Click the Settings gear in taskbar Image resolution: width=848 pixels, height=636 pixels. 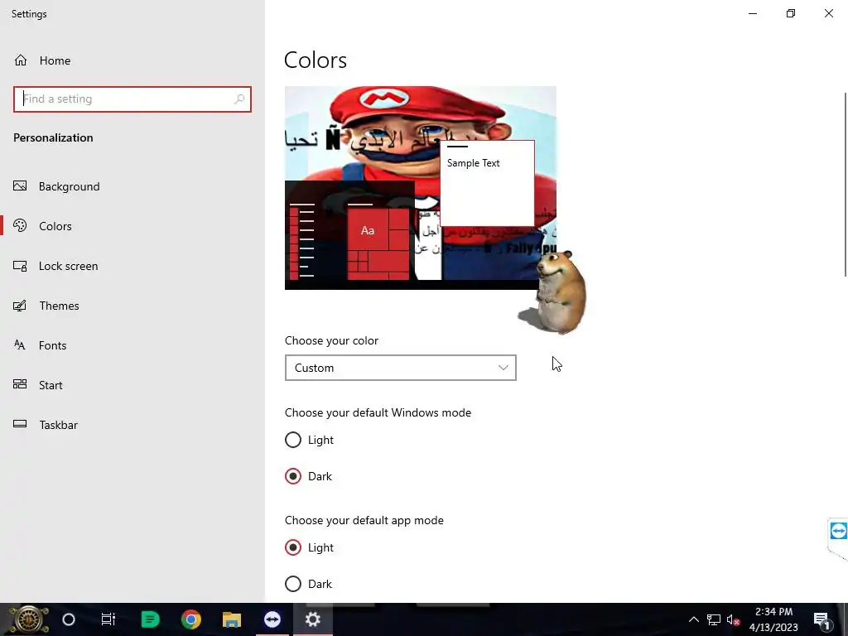point(312,619)
